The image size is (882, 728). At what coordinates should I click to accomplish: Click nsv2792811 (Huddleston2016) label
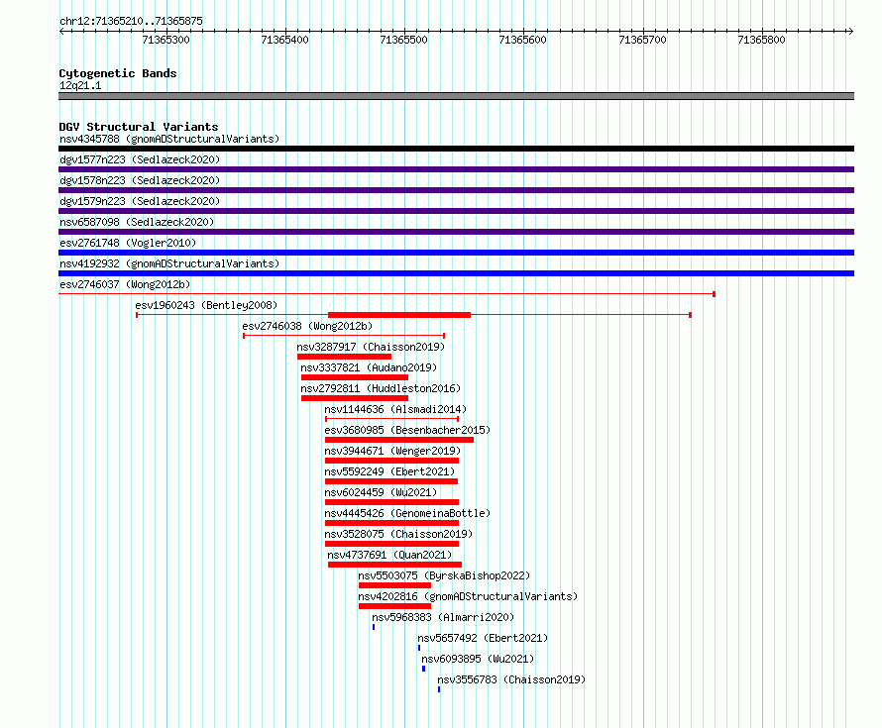click(381, 388)
